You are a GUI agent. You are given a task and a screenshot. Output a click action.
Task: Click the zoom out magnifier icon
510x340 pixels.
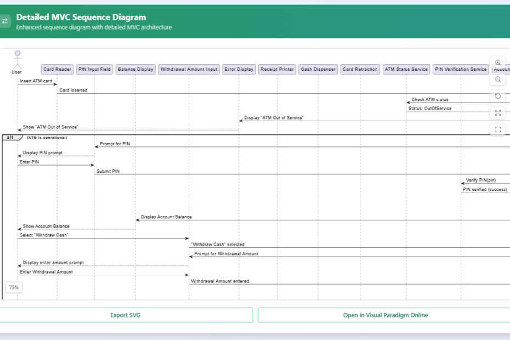(x=497, y=80)
